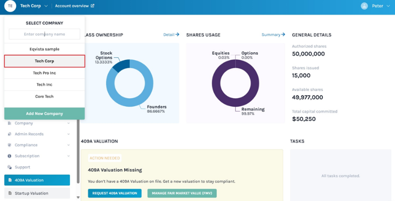Click the Compliance shield icon
Image resolution: width=395 pixels, height=201 pixels.
[x=10, y=145]
